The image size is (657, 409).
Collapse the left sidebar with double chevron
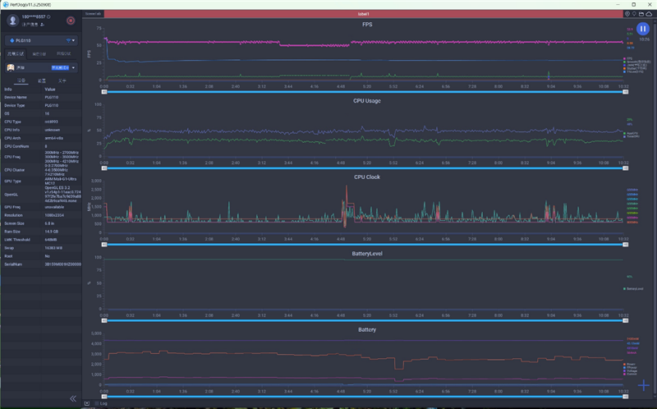(73, 398)
